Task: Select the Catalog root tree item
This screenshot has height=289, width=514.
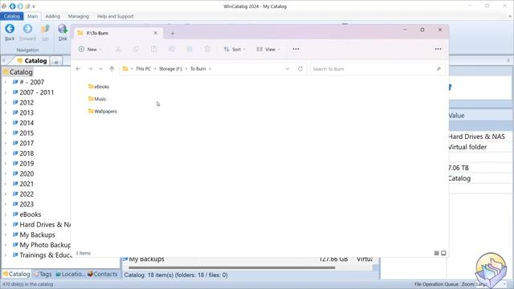Action: click(x=18, y=72)
